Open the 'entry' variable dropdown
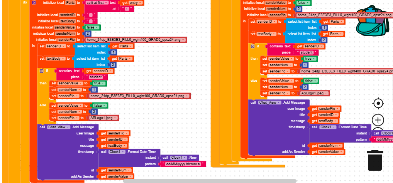This screenshot has width=393, height=183. (141, 3)
